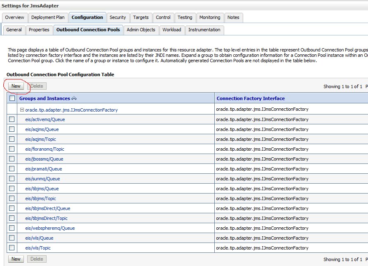Screen dimensions: 368x266
Task: Collapse the oracle.tip.adapter.jms.IJmsConnectionFactory group
Action: (x=22, y=110)
